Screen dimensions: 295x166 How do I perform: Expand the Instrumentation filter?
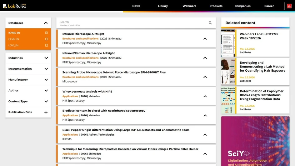(46, 69)
